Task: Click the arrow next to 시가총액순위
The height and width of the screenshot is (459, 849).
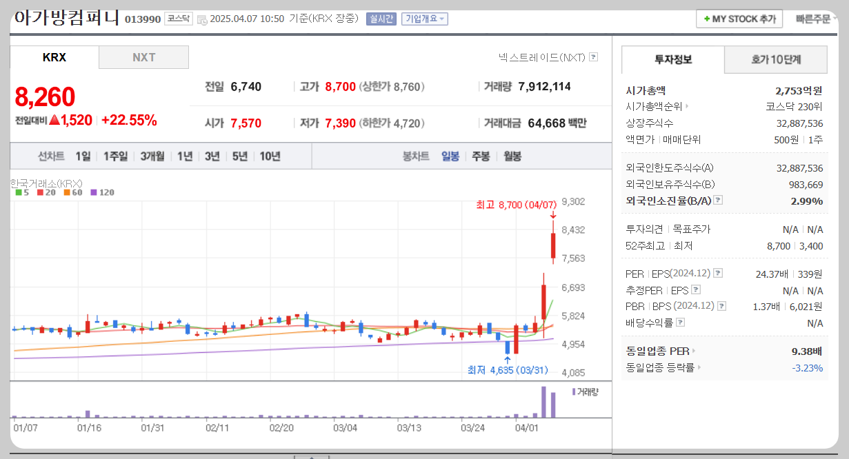Action: click(687, 107)
